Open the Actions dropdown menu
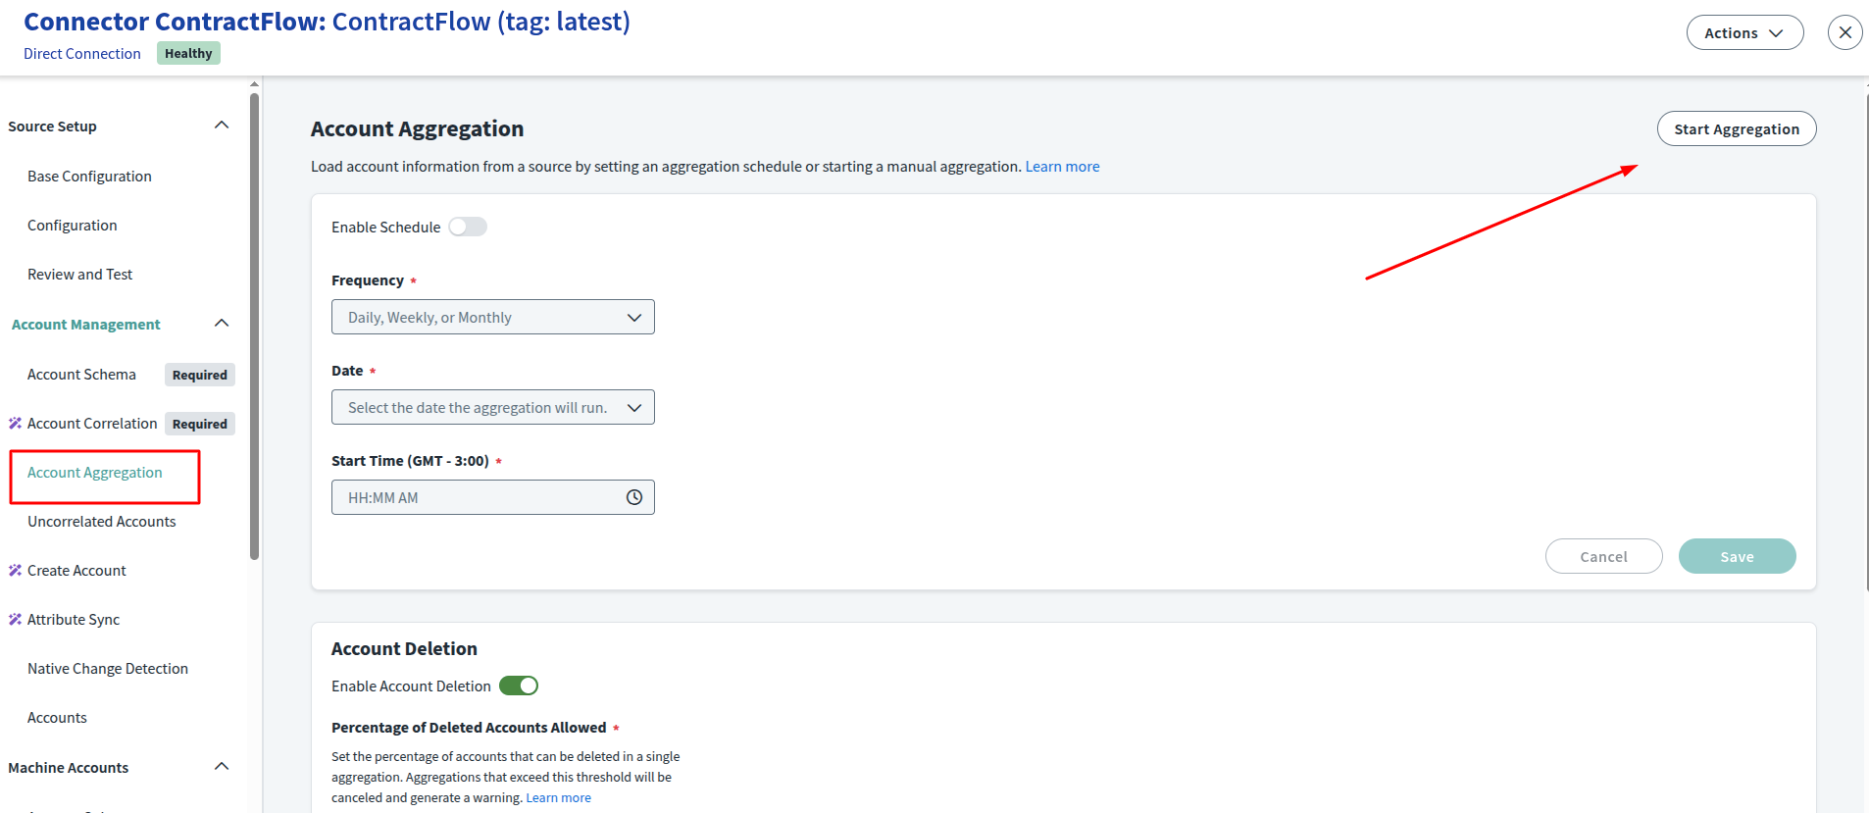 click(x=1743, y=32)
